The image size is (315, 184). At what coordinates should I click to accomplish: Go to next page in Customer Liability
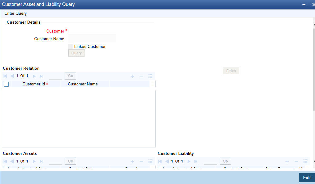(x=189, y=161)
